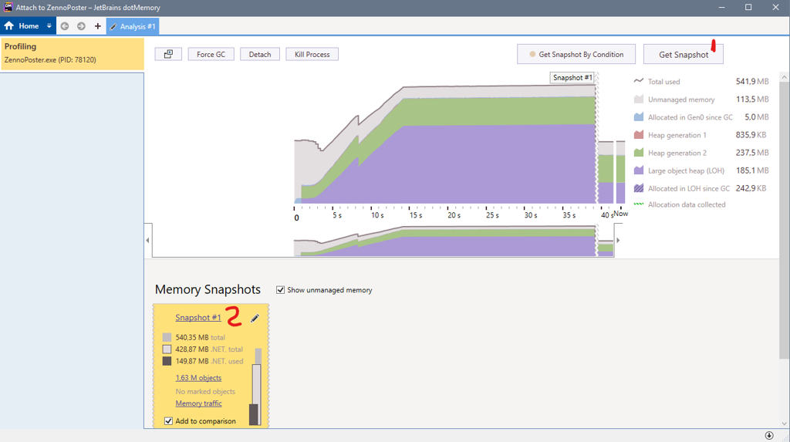Toggle Large object heap (LOH) legend swatch
Image resolution: width=790 pixels, height=442 pixels.
coord(639,170)
